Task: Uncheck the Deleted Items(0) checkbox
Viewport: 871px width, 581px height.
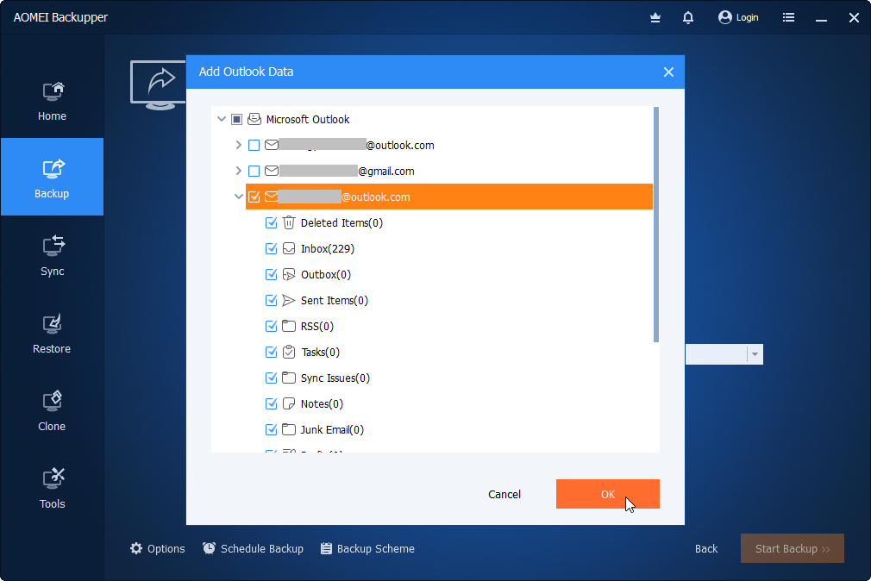Action: coord(271,222)
